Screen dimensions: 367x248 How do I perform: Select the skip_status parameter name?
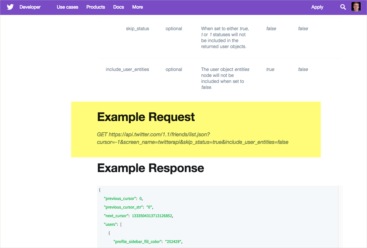(x=137, y=29)
